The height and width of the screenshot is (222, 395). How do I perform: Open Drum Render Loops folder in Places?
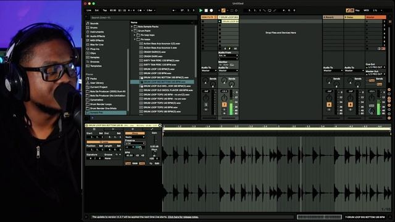(x=101, y=104)
